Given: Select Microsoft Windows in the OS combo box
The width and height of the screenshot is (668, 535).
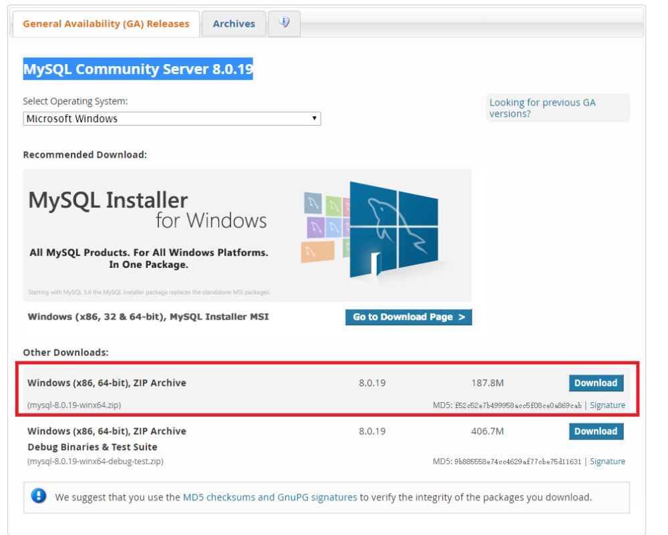Looking at the screenshot, I should click(172, 118).
